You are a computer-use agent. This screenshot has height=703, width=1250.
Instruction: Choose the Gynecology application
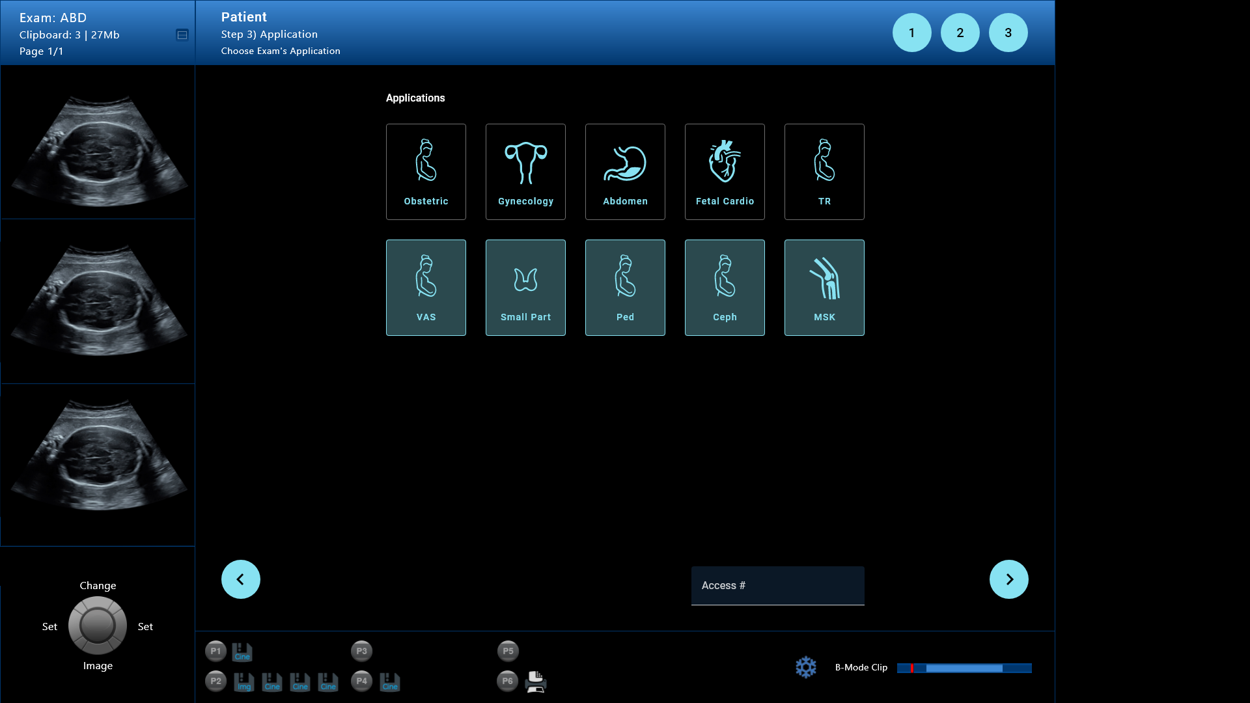coord(525,172)
